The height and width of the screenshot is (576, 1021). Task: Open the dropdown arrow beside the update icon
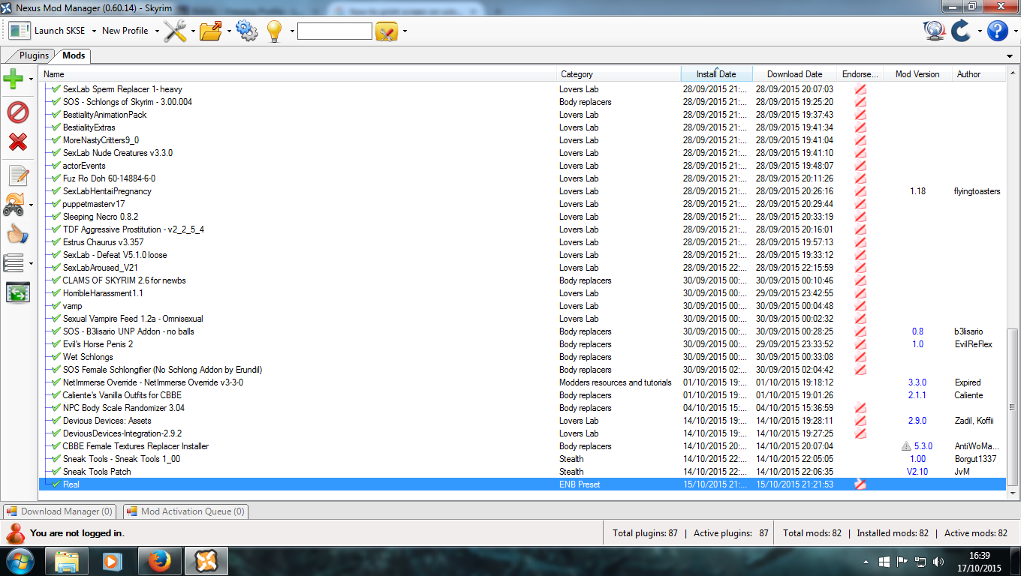tap(979, 31)
